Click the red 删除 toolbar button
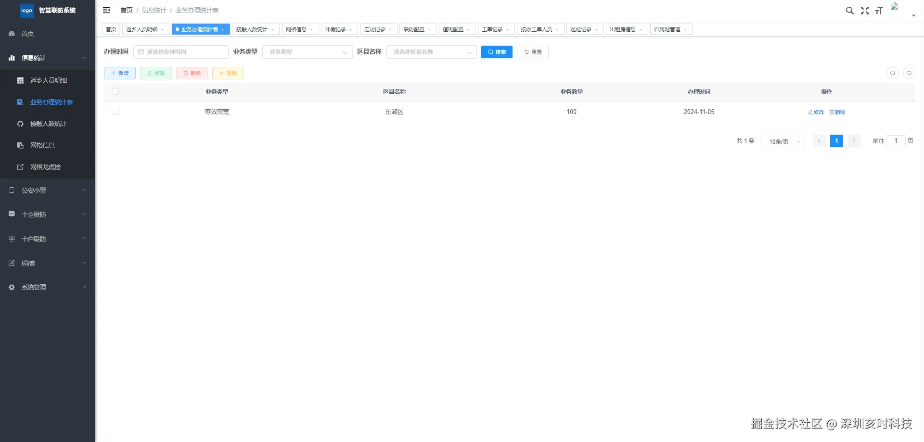Screen dimensions: 924x442 (x=192, y=73)
